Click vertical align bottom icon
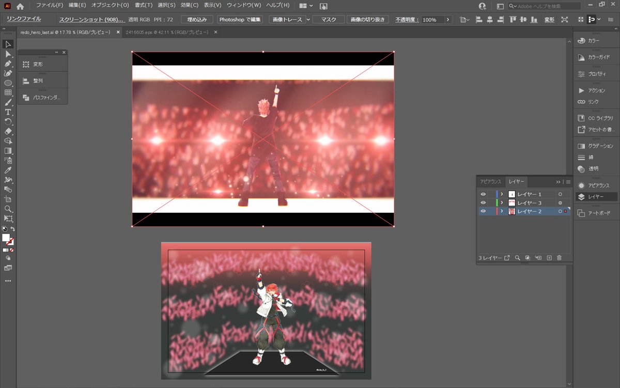620x388 pixels. tap(534, 20)
